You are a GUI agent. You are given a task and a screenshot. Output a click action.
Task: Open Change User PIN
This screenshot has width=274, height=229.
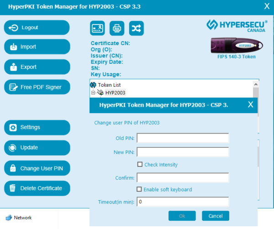pos(37,168)
